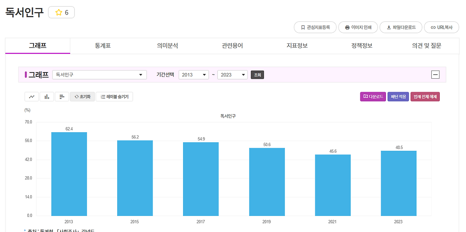Switch chart to line graph type

tap(31, 97)
